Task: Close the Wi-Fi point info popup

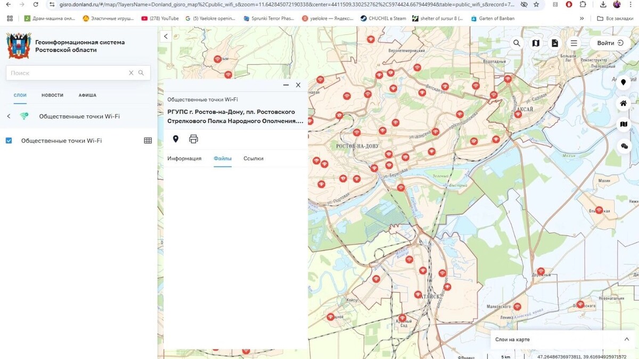Action: click(x=298, y=85)
